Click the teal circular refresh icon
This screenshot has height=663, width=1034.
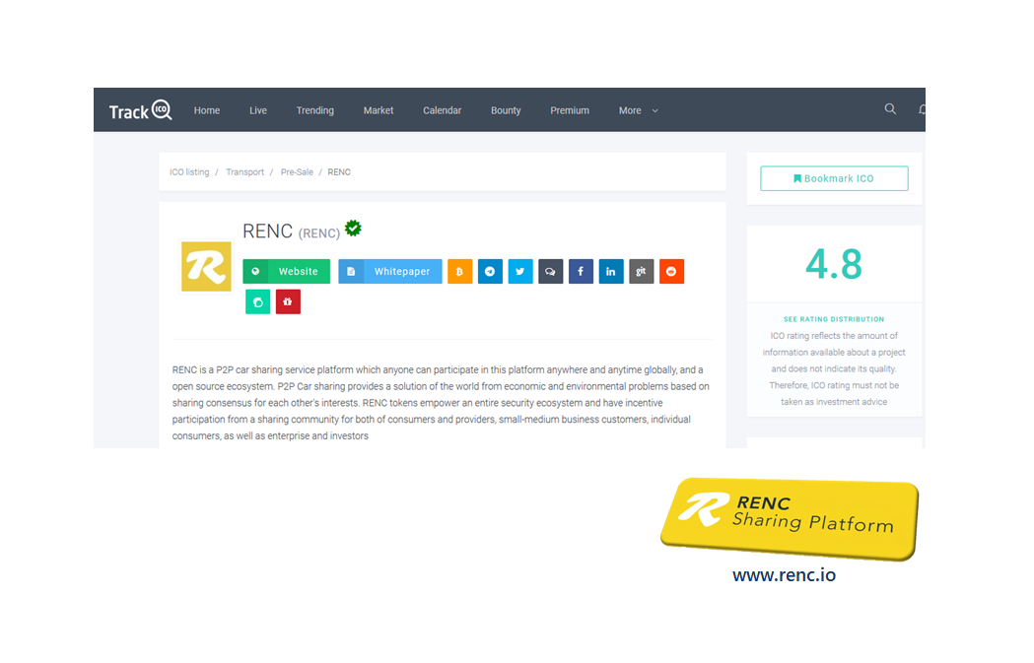click(x=258, y=301)
